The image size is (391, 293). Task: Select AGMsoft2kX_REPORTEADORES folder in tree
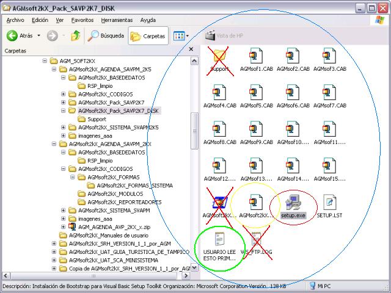120,202
